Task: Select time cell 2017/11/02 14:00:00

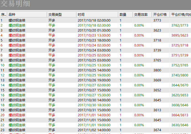Action: pos(94,130)
